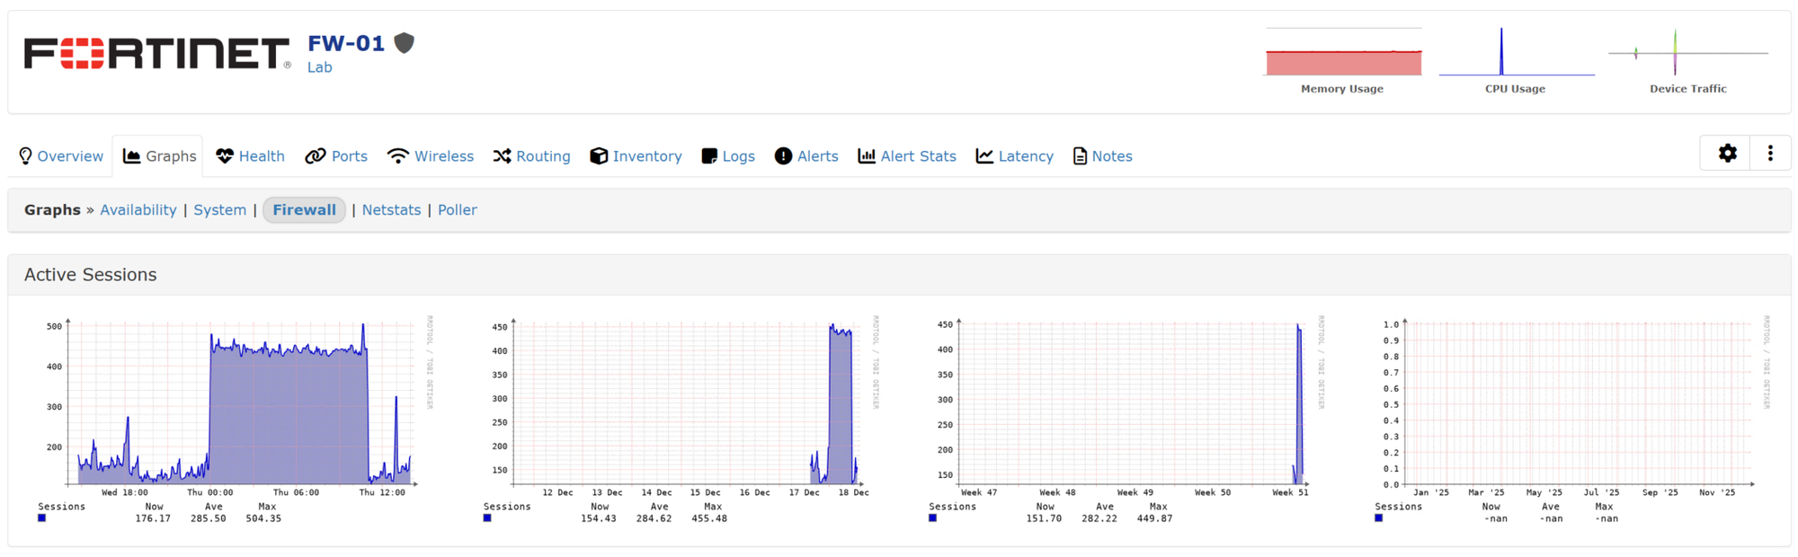Select the Netstats graphs link
This screenshot has height=557, width=1798.
tap(391, 210)
